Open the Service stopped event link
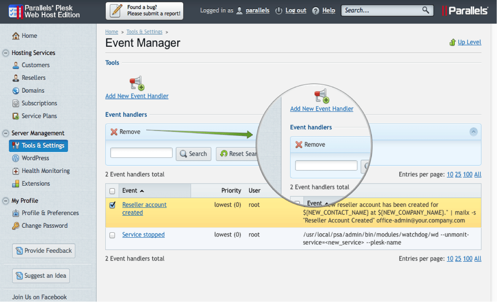Screen dimensions: 497x302 tap(143, 235)
